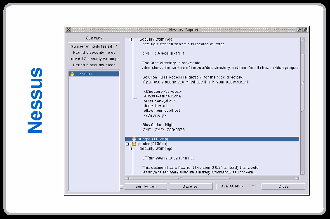The width and height of the screenshot is (330, 219).
Task: Click the horizontal scrollbar right arrow
Action: (297, 178)
